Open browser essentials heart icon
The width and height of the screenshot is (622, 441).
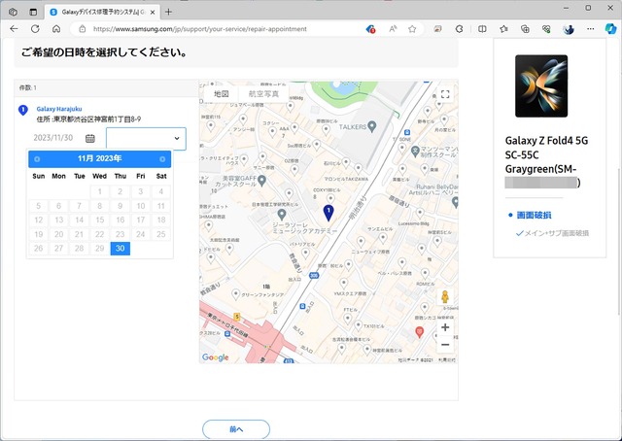coord(546,29)
